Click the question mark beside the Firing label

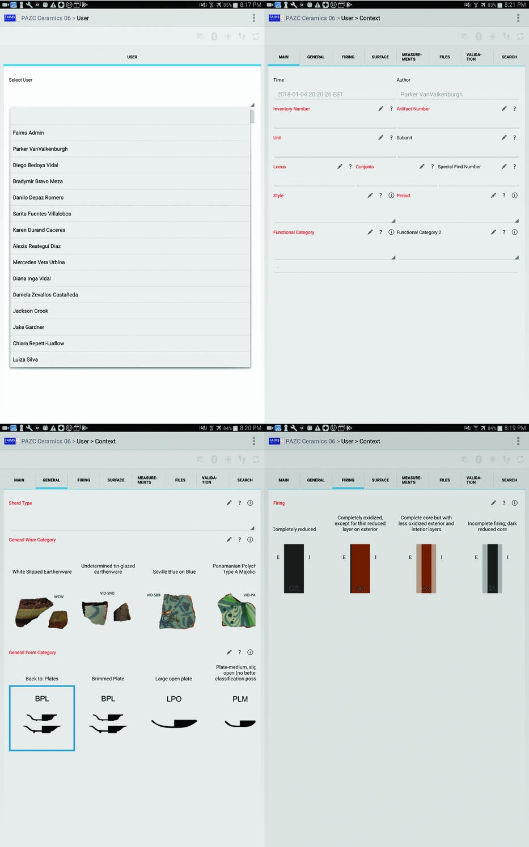click(x=503, y=503)
